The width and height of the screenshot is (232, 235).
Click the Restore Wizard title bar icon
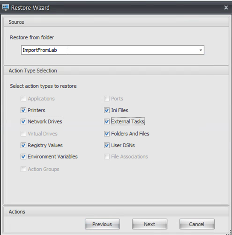(6, 8)
